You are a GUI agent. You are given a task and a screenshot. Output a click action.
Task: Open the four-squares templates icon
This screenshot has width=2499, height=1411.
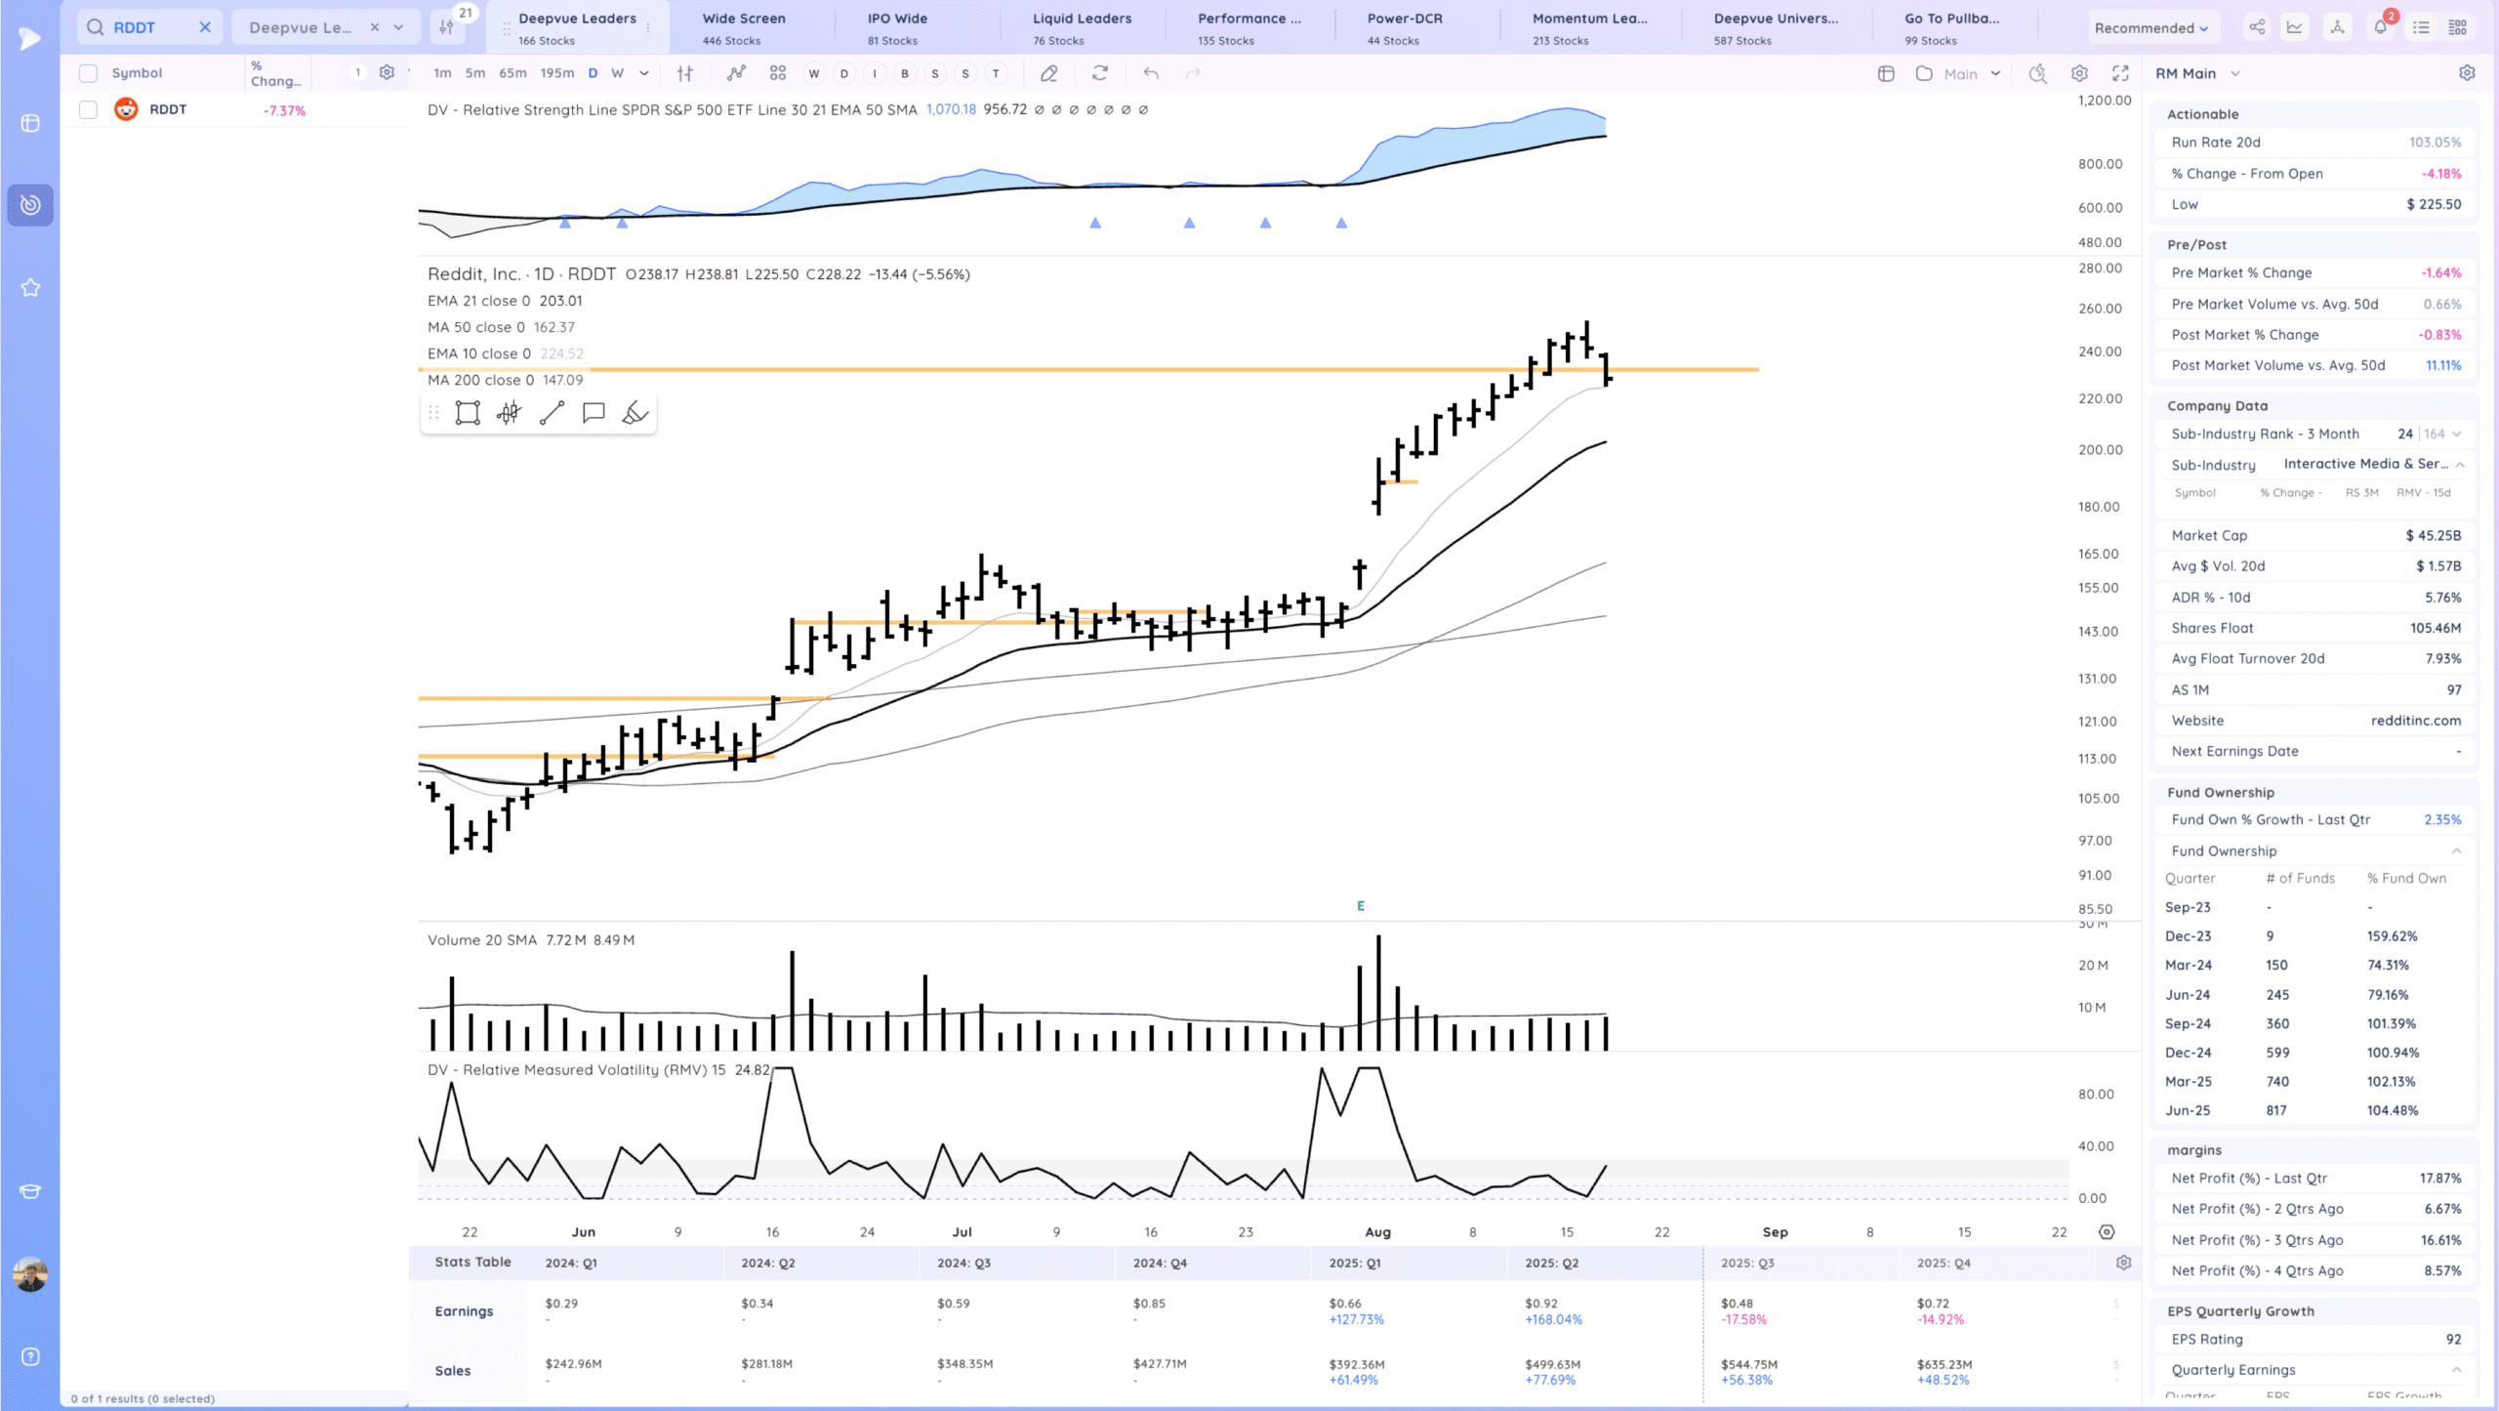click(x=777, y=73)
